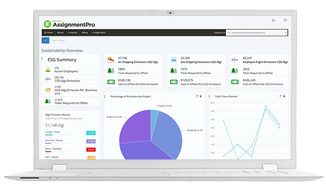Click the Sustainability Overview page title
Screen dimensions: 326x188
[x=62, y=51]
